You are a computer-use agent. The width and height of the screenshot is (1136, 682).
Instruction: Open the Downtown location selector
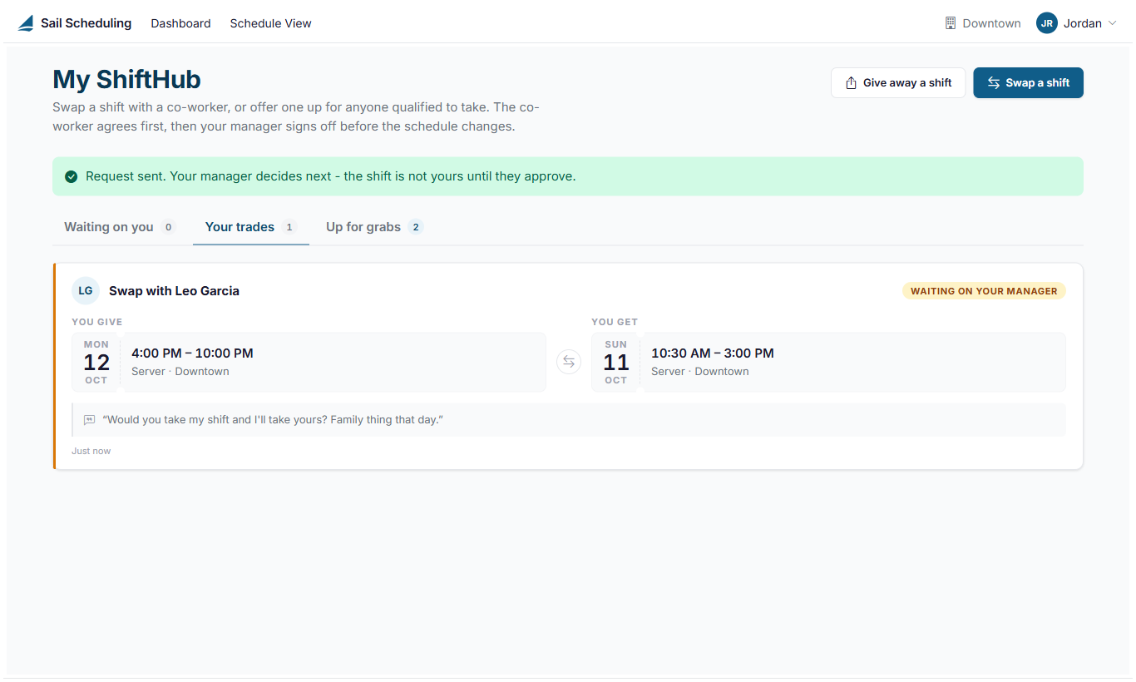pyautogui.click(x=983, y=23)
